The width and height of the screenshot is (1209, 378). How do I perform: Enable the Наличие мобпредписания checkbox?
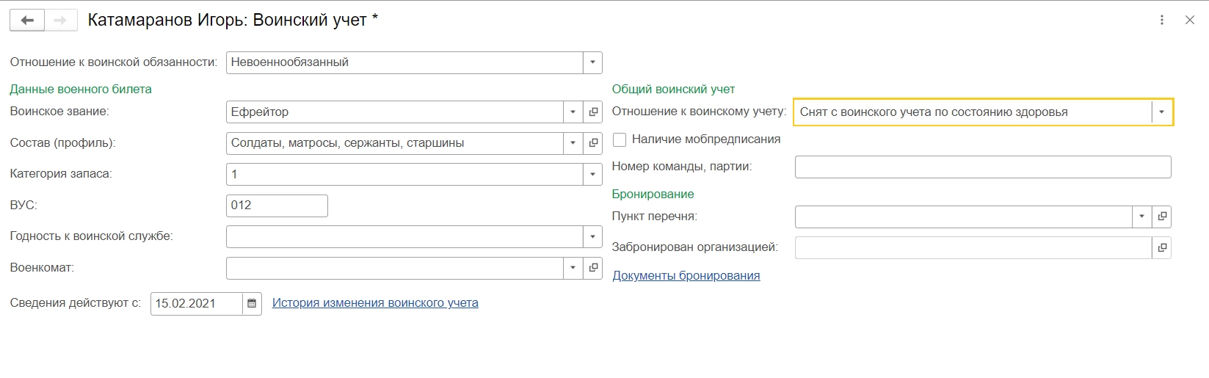[620, 139]
